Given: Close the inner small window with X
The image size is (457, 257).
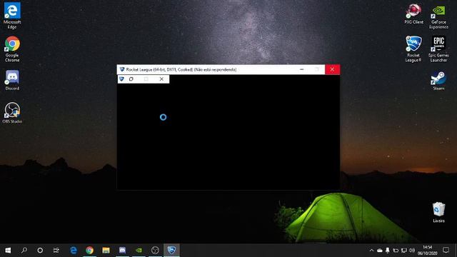Looking at the screenshot, I should (x=162, y=79).
